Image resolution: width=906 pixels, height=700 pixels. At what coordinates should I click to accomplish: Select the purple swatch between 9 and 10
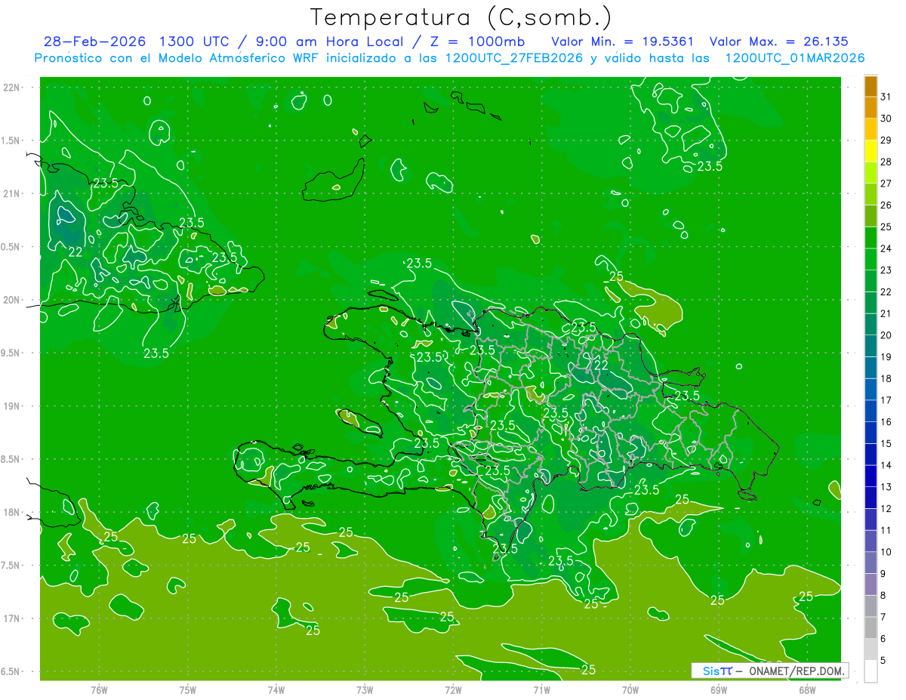pyautogui.click(x=871, y=563)
